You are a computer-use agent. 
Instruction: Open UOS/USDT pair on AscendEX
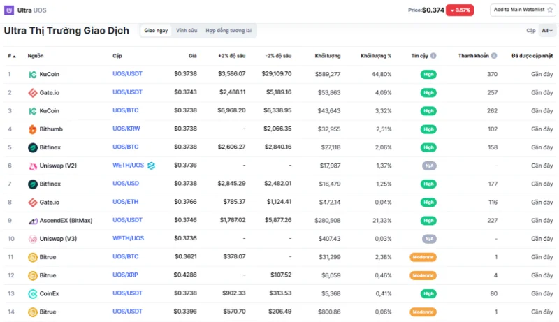(x=127, y=220)
